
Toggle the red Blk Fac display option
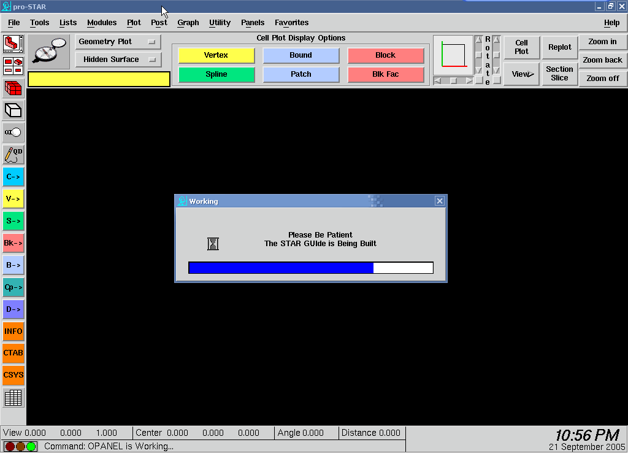point(385,74)
